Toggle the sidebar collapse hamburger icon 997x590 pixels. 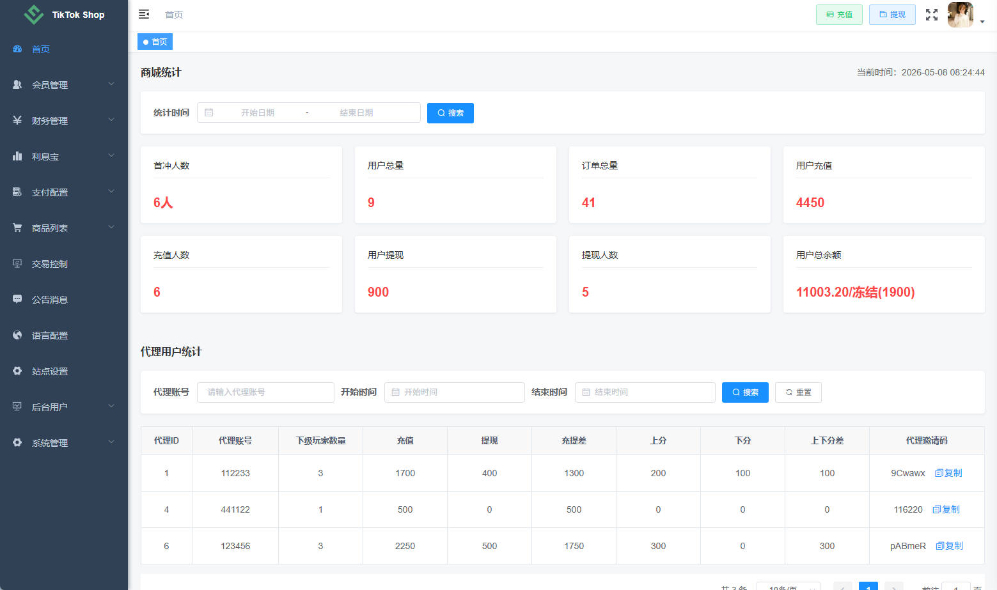144,14
